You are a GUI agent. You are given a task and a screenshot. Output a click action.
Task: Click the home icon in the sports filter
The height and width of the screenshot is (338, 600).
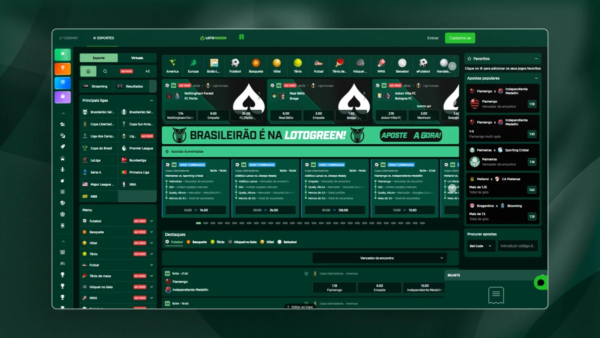pyautogui.click(x=88, y=71)
